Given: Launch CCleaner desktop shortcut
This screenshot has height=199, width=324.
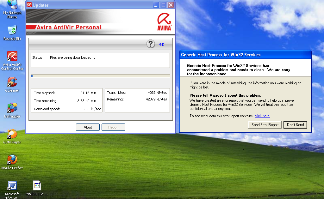Looking at the screenshot, I should [12, 85].
